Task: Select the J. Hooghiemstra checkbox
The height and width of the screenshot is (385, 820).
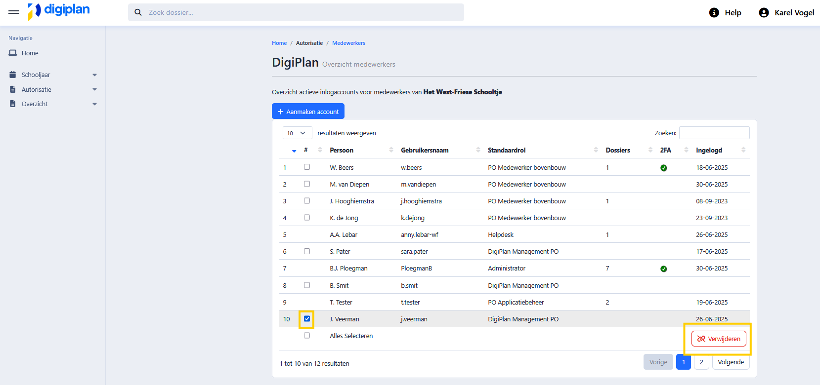Action: point(307,200)
